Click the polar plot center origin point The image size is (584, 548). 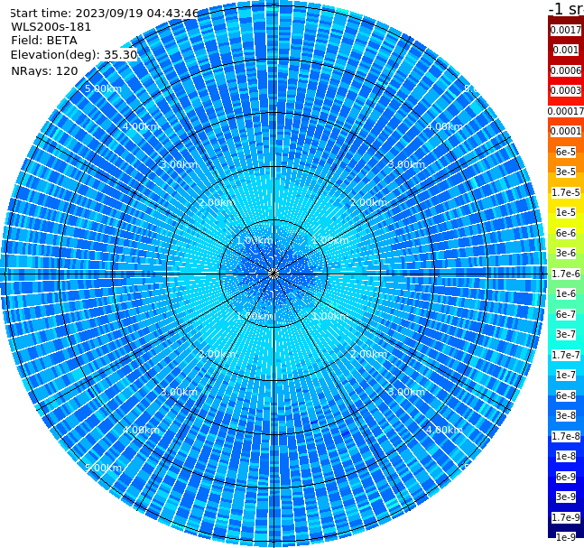273,274
